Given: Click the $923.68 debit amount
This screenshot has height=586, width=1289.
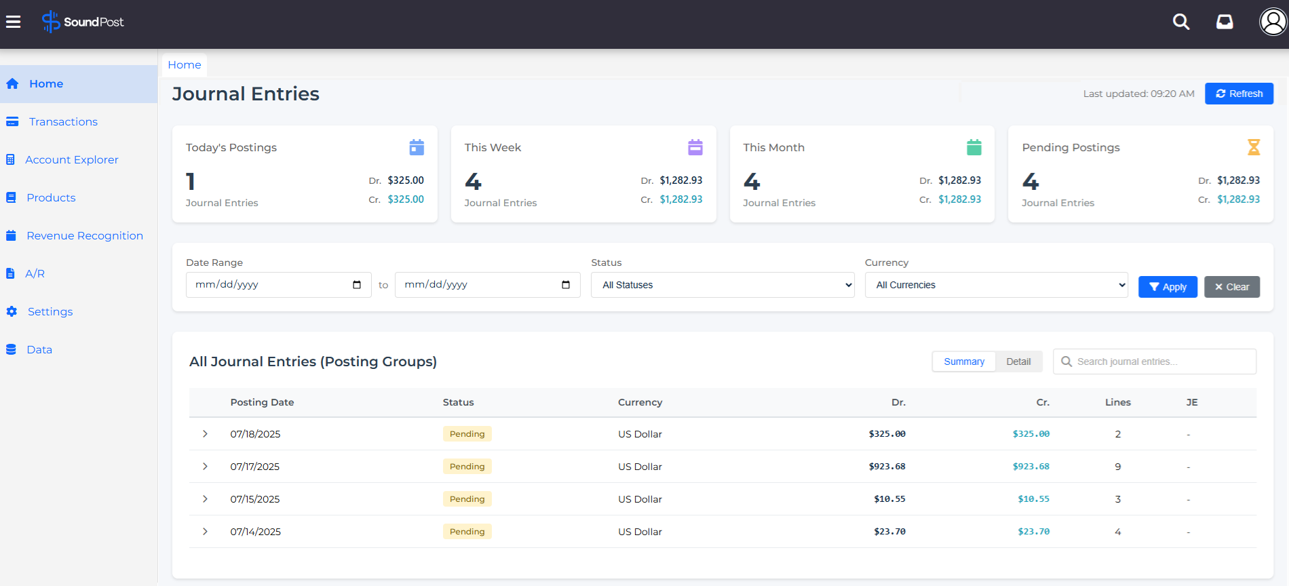Looking at the screenshot, I should coord(887,467).
